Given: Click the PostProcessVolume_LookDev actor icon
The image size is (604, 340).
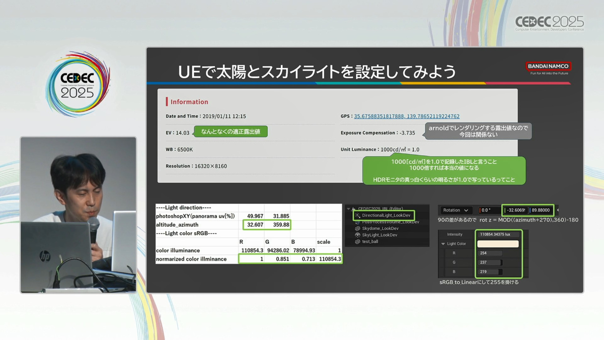Looking at the screenshot, I should tap(358, 222).
